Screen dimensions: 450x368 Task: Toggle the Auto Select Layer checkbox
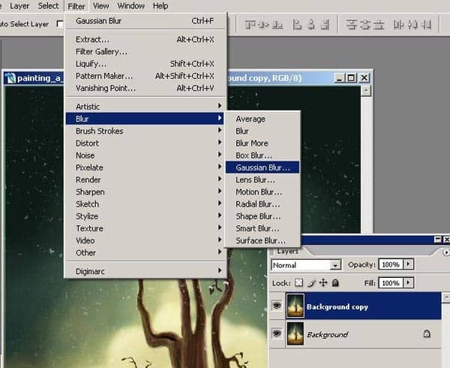[x=60, y=24]
